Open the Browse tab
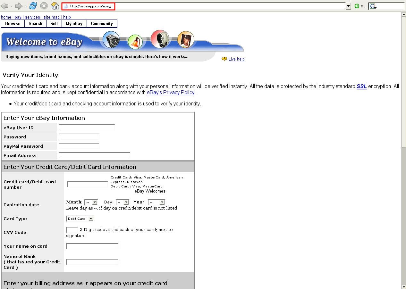406x289 pixels. 13,24
